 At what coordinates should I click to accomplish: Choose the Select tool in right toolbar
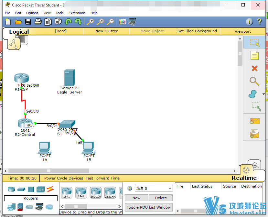coord(254,42)
